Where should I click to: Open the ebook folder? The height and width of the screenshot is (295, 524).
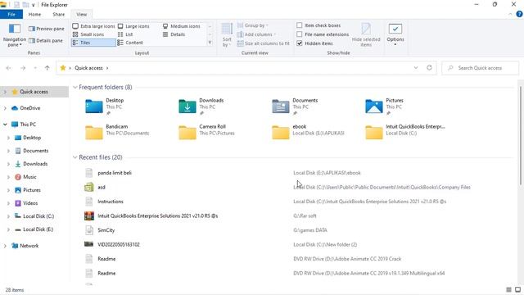click(308, 132)
